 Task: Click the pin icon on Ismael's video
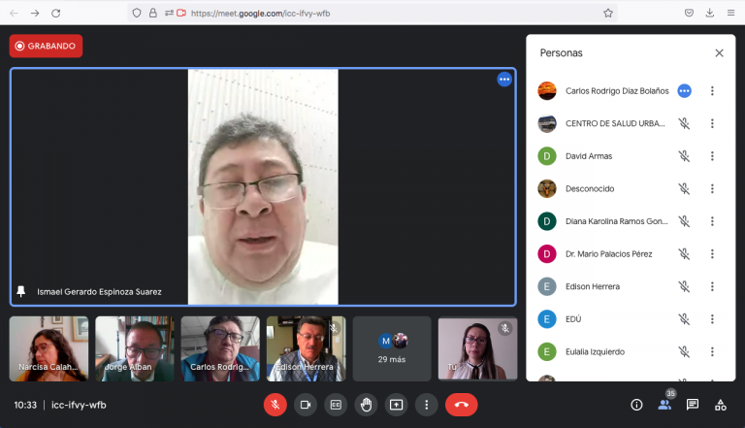tap(21, 291)
